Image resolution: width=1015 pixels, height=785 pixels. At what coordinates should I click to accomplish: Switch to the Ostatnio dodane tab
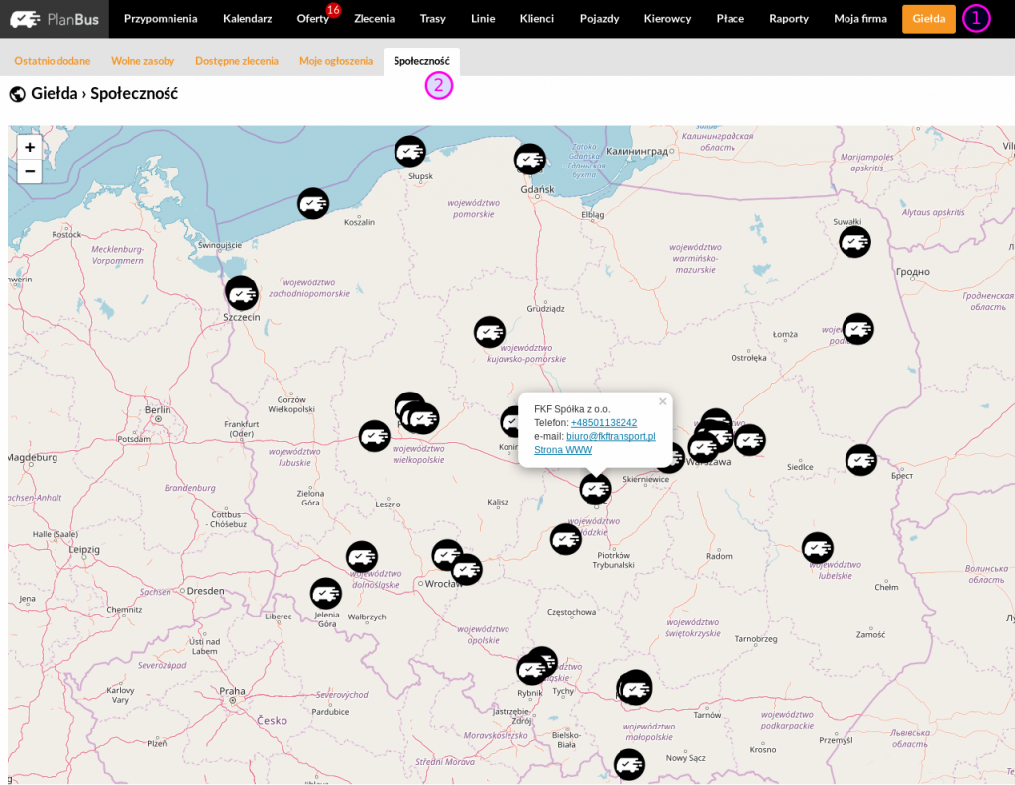53,61
